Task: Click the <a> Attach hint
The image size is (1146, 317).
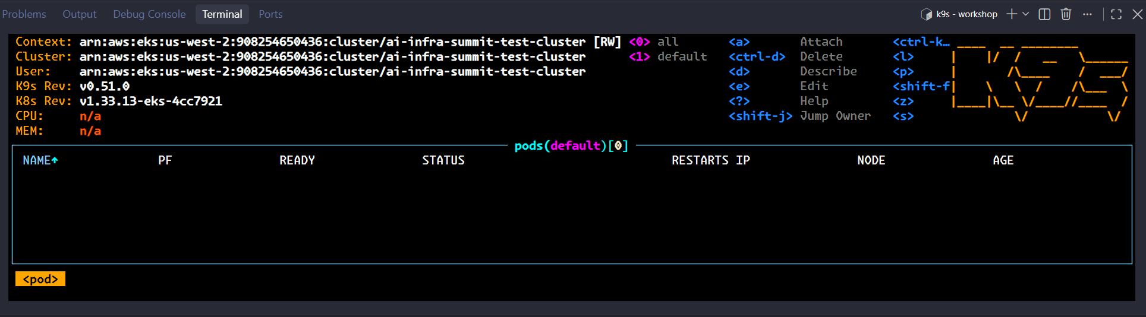Action: (x=786, y=42)
